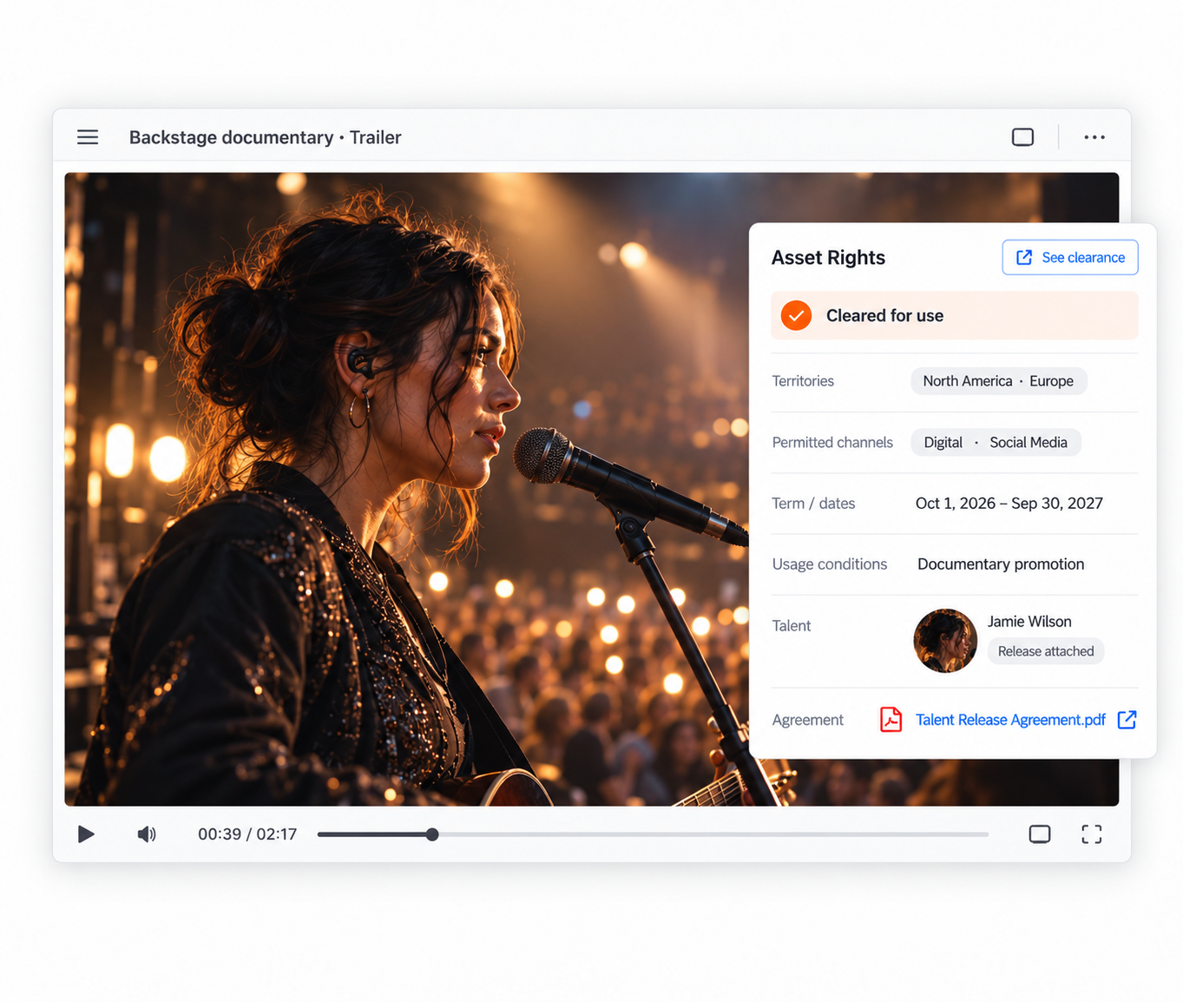Click the PDF file icon
The height and width of the screenshot is (1002, 1183).
coord(891,720)
